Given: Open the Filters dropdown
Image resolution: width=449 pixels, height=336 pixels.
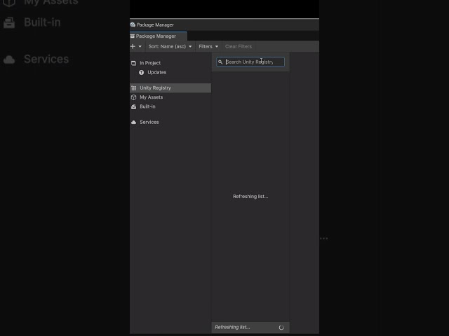Looking at the screenshot, I should pos(208,46).
